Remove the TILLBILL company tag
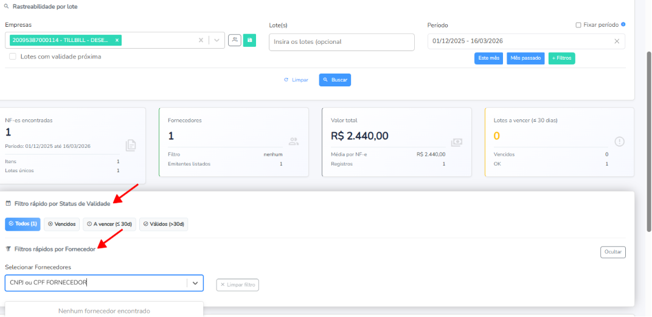The height and width of the screenshot is (317, 652). pyautogui.click(x=117, y=40)
